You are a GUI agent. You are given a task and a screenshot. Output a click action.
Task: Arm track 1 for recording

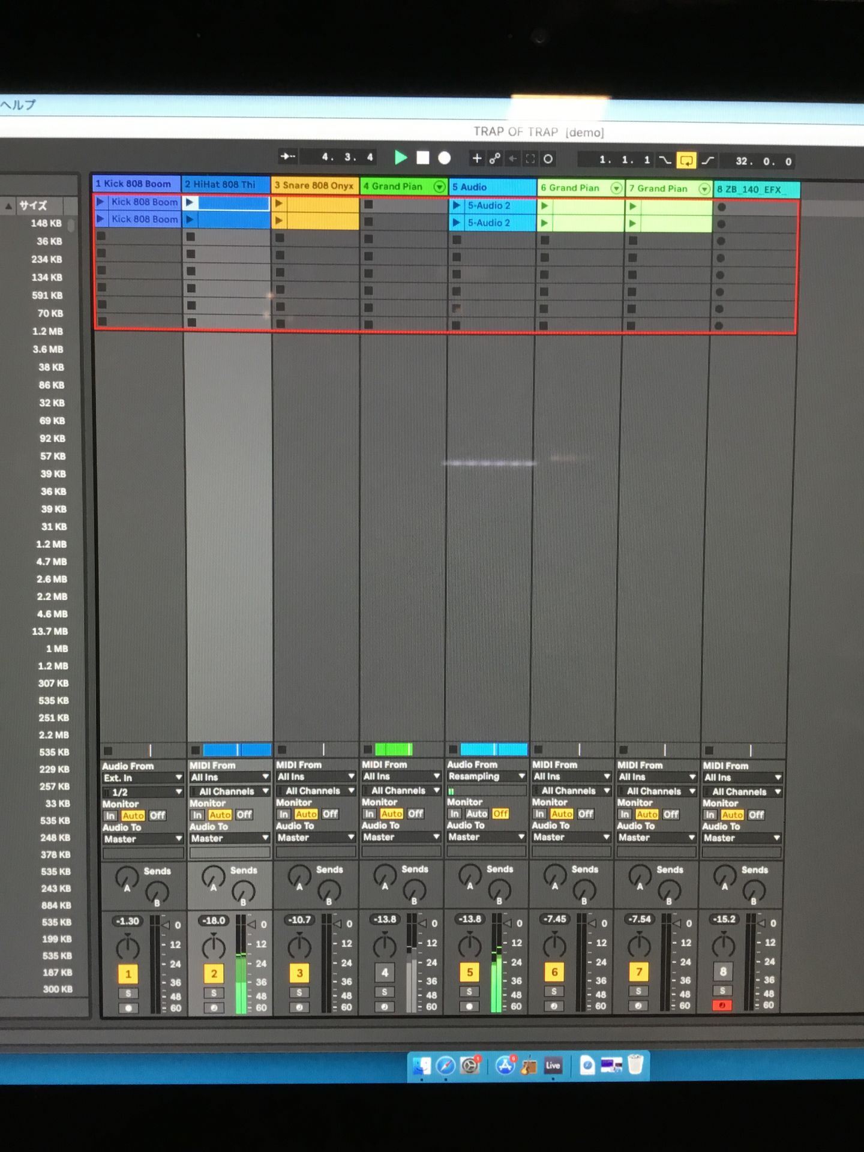pyautogui.click(x=128, y=1008)
